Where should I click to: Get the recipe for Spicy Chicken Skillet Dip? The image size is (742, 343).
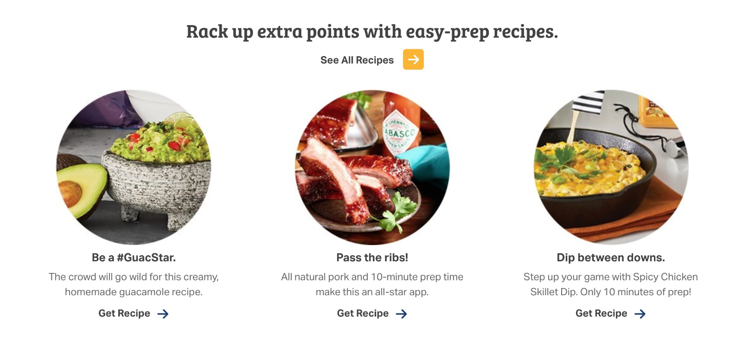[x=601, y=314]
